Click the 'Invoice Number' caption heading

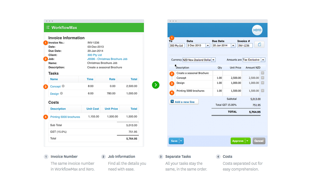tap(64, 156)
